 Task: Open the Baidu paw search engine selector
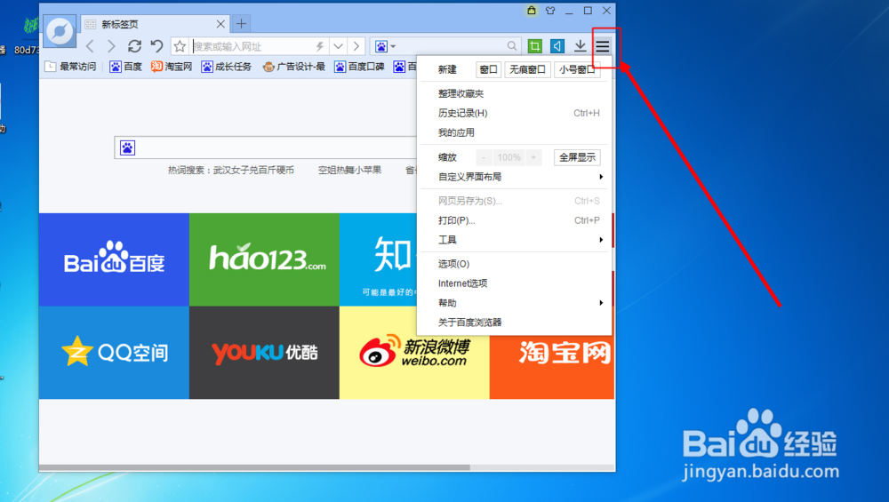click(385, 46)
